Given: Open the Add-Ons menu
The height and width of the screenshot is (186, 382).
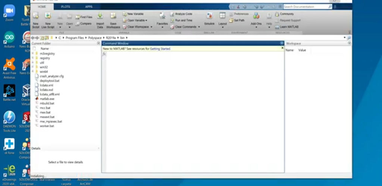Looking at the screenshot, I should point(256,20).
